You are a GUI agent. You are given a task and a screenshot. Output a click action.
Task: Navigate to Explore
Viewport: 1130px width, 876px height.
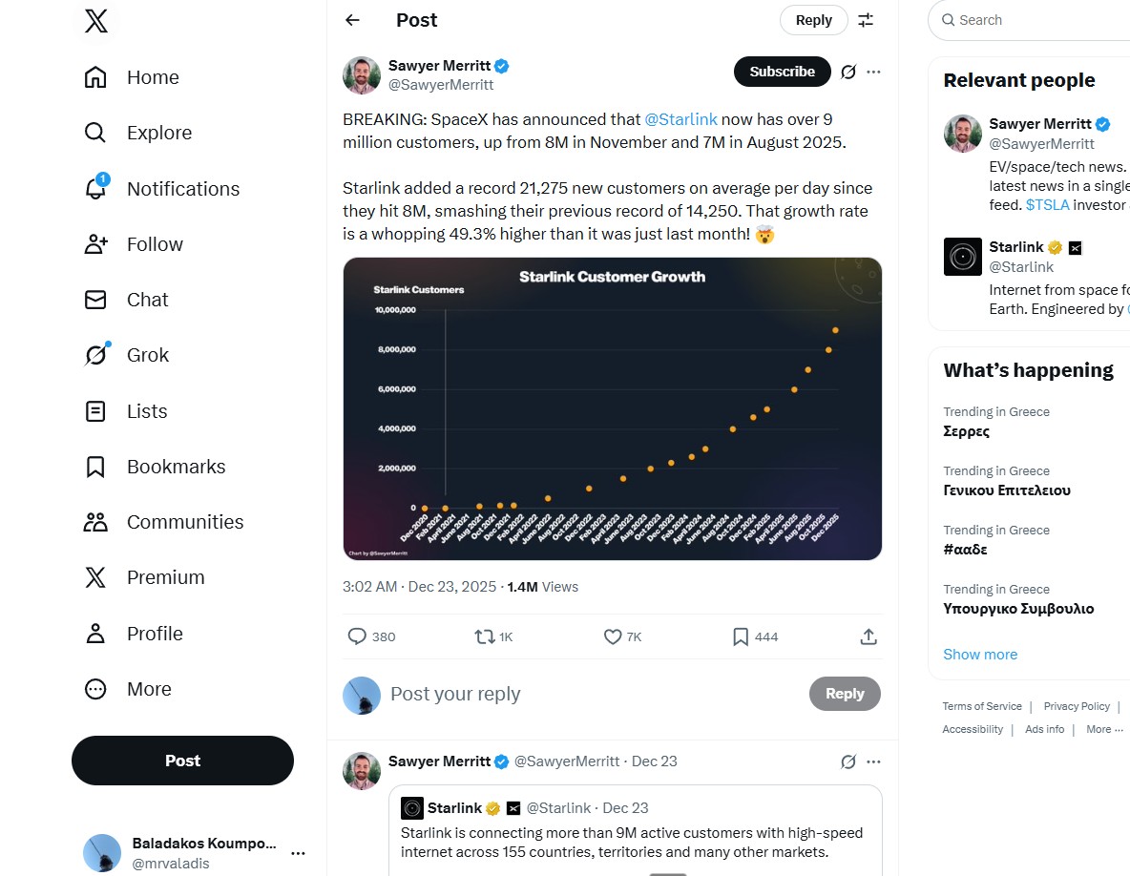[x=95, y=133]
